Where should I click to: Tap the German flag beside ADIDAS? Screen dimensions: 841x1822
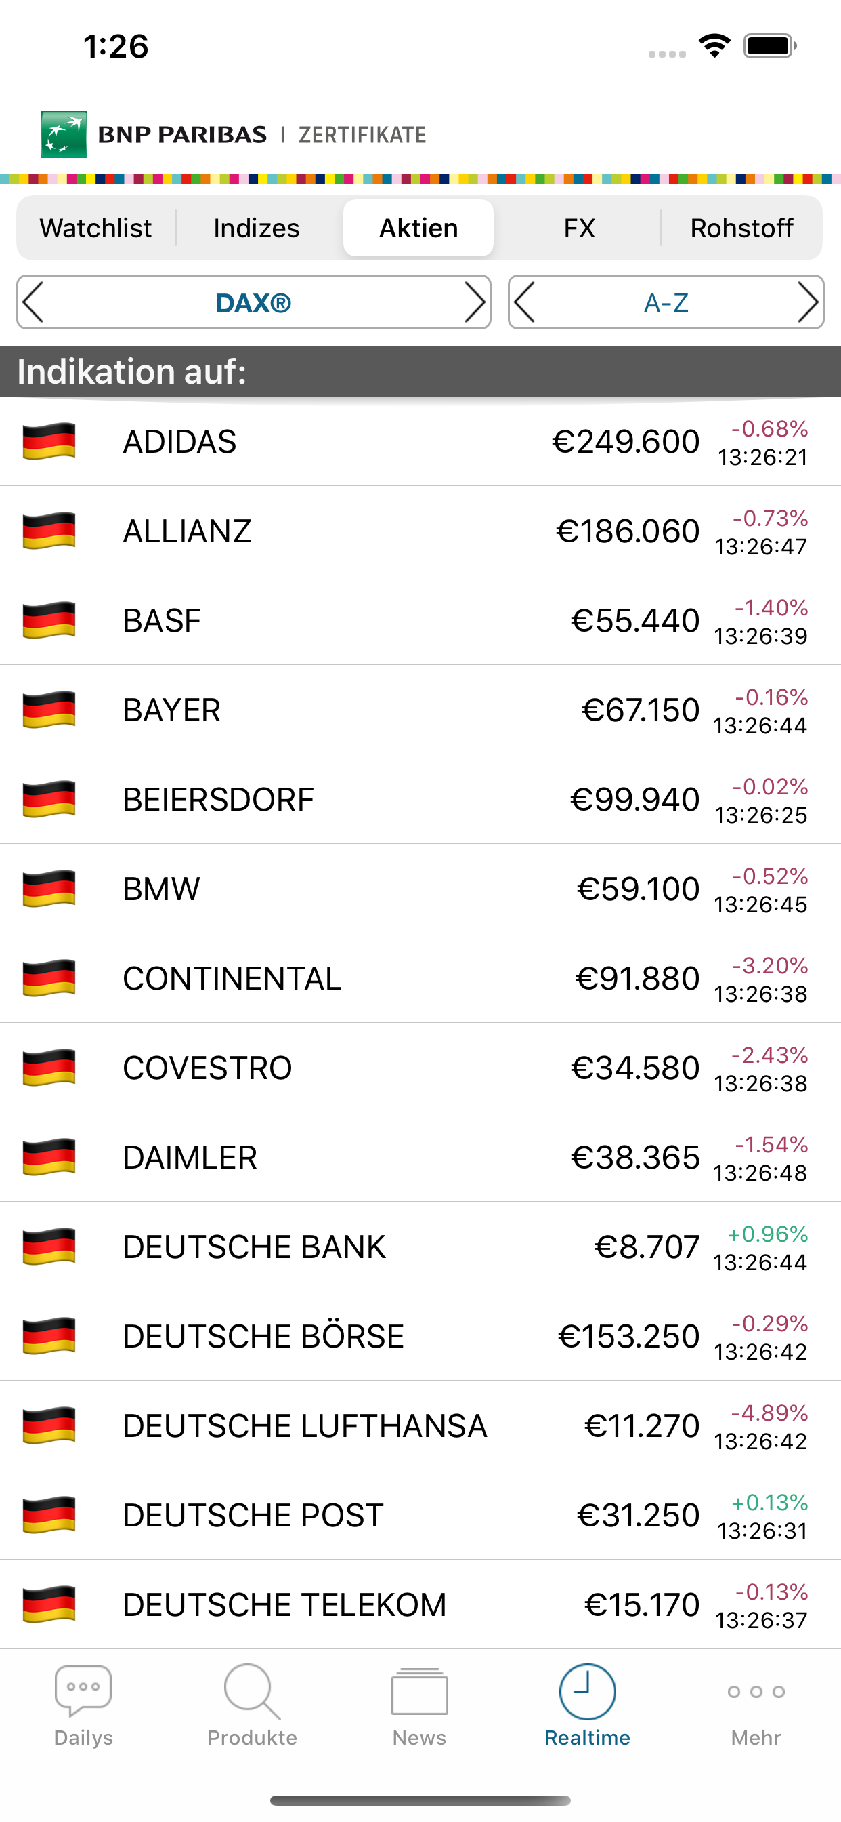click(x=49, y=441)
